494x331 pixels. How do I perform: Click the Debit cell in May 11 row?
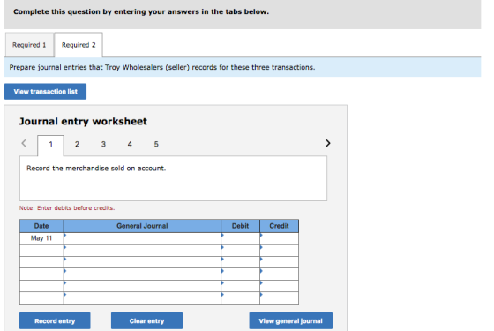pos(240,238)
